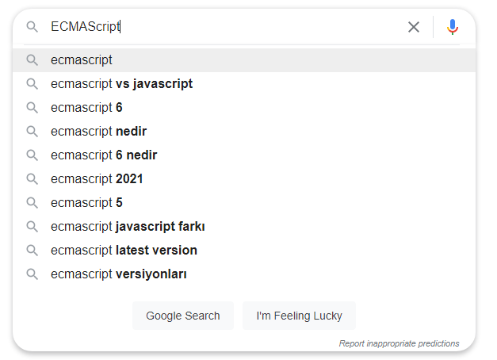Open Report inappropriate predictions link
The height and width of the screenshot is (360, 497).
pos(399,343)
